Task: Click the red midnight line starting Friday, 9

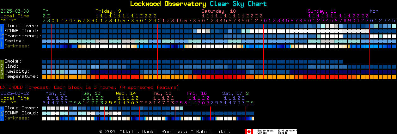Action: point(51,51)
